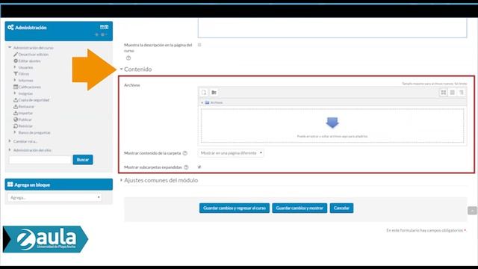Click the Importar icon
Image resolution: width=478 pixels, height=269 pixels.
pyautogui.click(x=16, y=113)
